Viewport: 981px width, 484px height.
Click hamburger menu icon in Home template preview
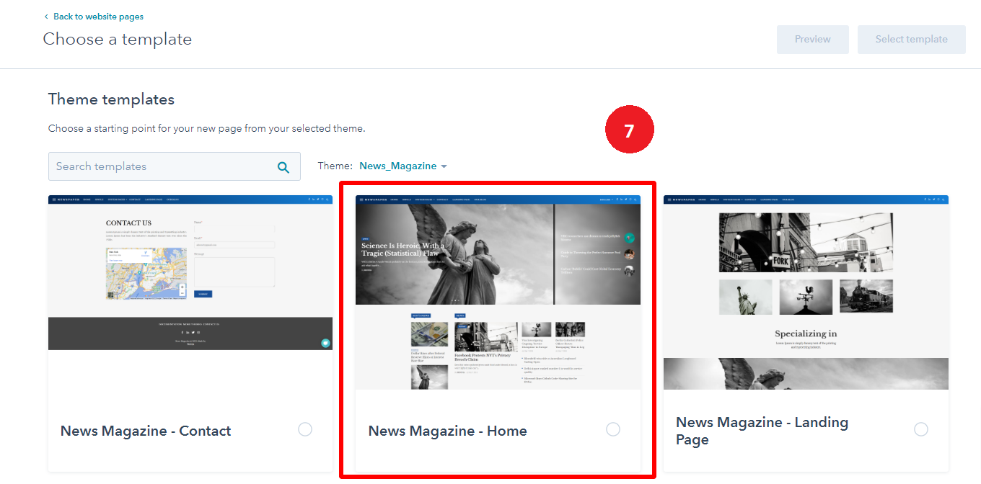(x=360, y=200)
